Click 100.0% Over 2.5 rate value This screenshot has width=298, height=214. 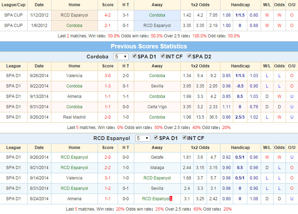[x=199, y=36]
